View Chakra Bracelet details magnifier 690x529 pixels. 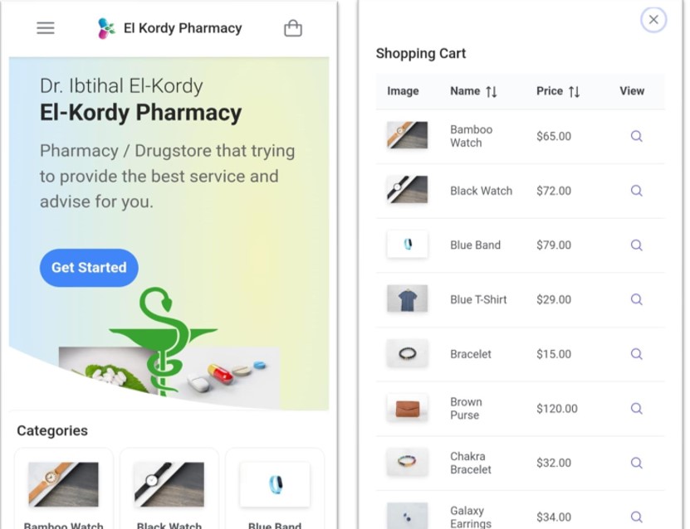coord(636,463)
